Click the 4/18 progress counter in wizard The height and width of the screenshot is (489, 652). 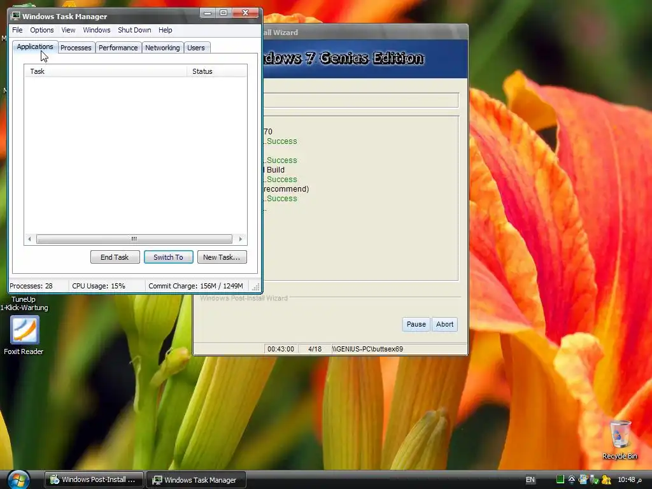click(x=315, y=349)
